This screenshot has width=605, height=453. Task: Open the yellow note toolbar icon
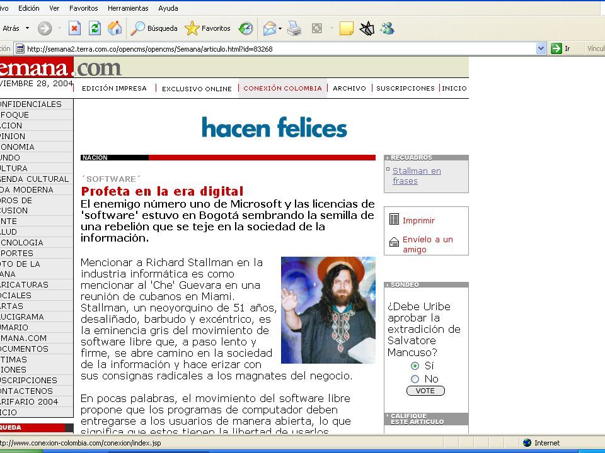(346, 28)
